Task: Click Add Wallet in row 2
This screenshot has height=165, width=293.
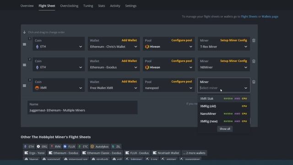Action: click(129, 61)
